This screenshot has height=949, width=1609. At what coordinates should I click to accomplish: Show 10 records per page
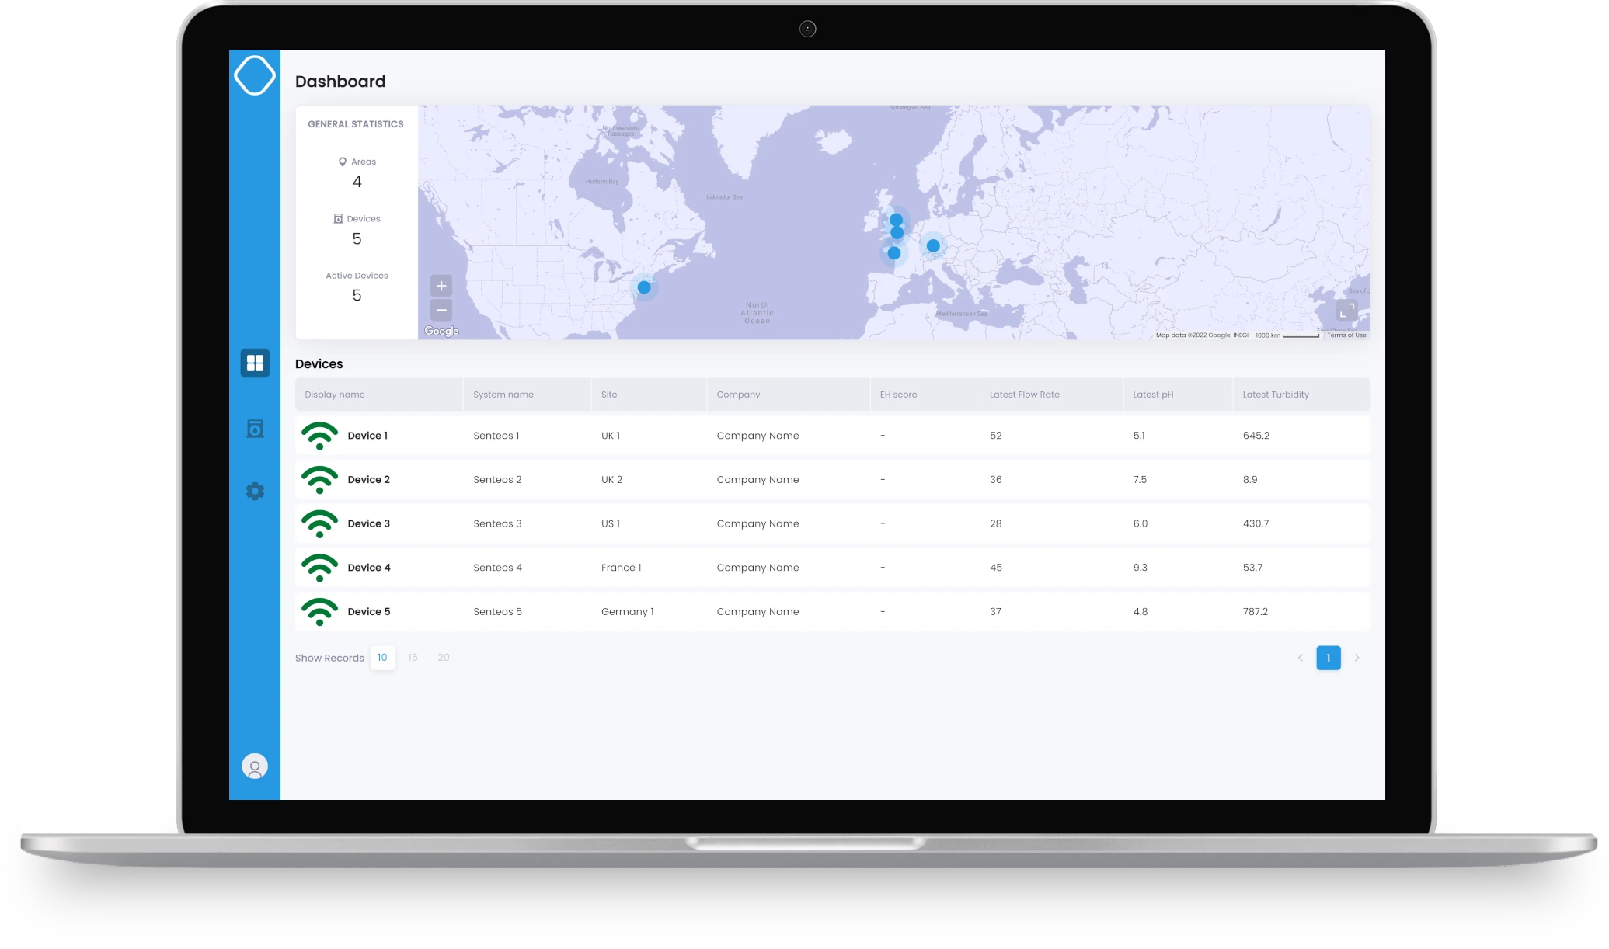tap(382, 658)
